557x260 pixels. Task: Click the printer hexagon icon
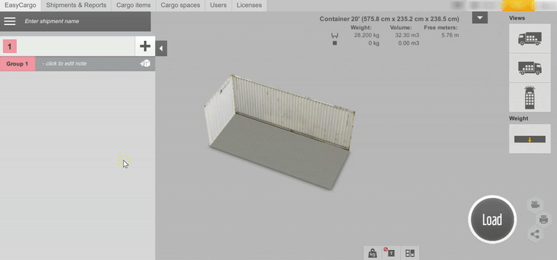(x=543, y=219)
